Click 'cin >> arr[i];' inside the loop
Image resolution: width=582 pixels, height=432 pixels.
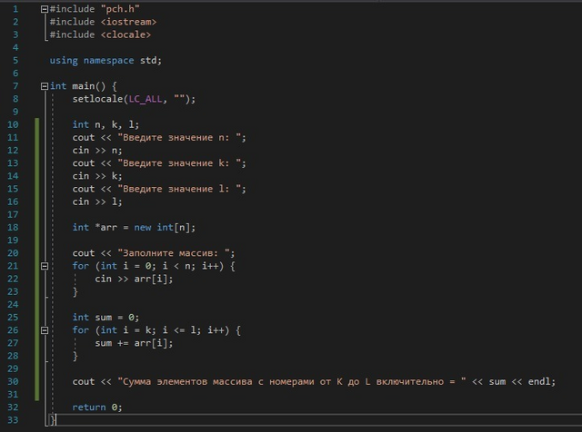point(134,279)
